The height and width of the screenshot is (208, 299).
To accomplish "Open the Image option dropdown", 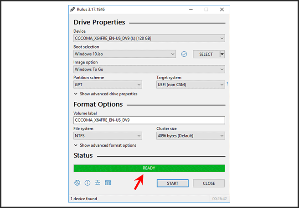I will 149,69.
